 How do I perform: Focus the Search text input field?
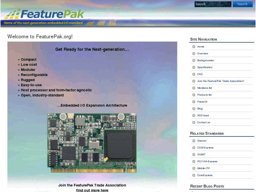[213, 4]
